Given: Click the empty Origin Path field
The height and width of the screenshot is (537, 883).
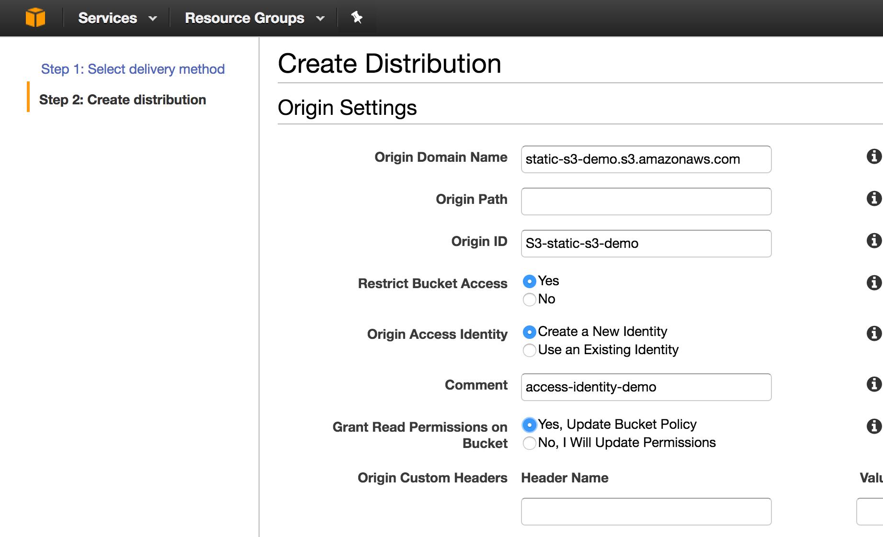Looking at the screenshot, I should (x=646, y=201).
